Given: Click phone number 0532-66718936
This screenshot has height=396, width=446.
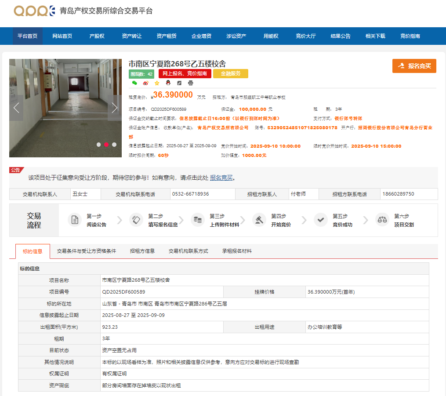Looking at the screenshot, I should point(191,194).
